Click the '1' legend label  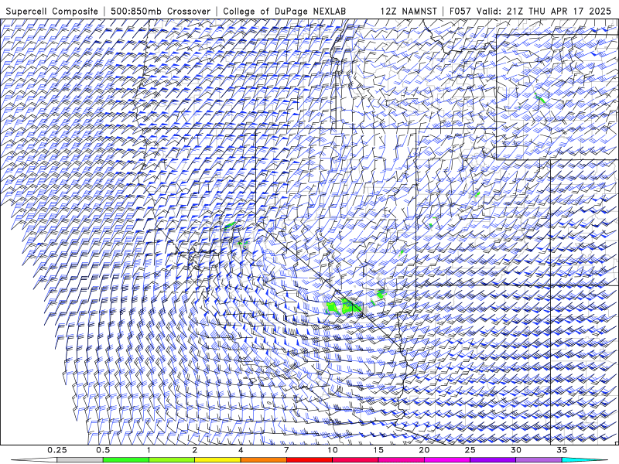149,450
